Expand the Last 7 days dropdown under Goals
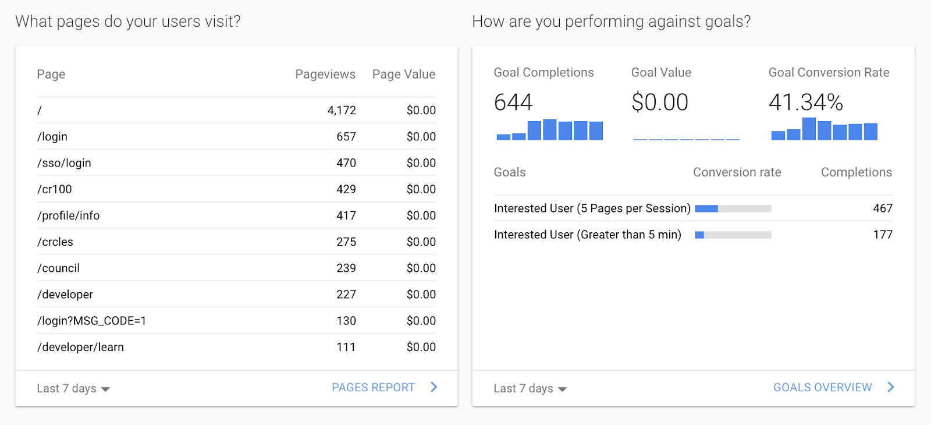Image resolution: width=931 pixels, height=425 pixels. 530,388
